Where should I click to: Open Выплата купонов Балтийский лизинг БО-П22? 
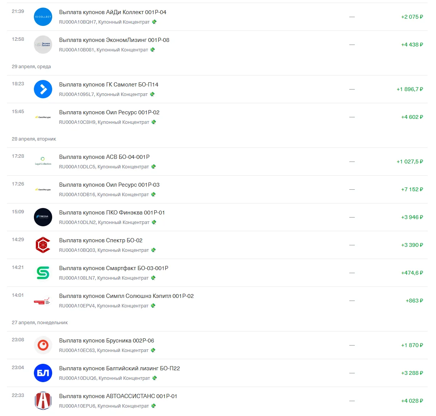120,368
